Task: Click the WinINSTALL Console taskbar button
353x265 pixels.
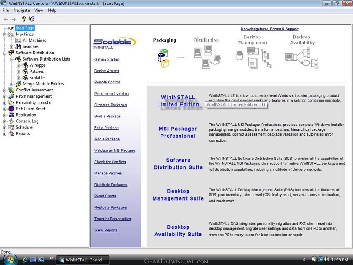Action: [x=83, y=260]
